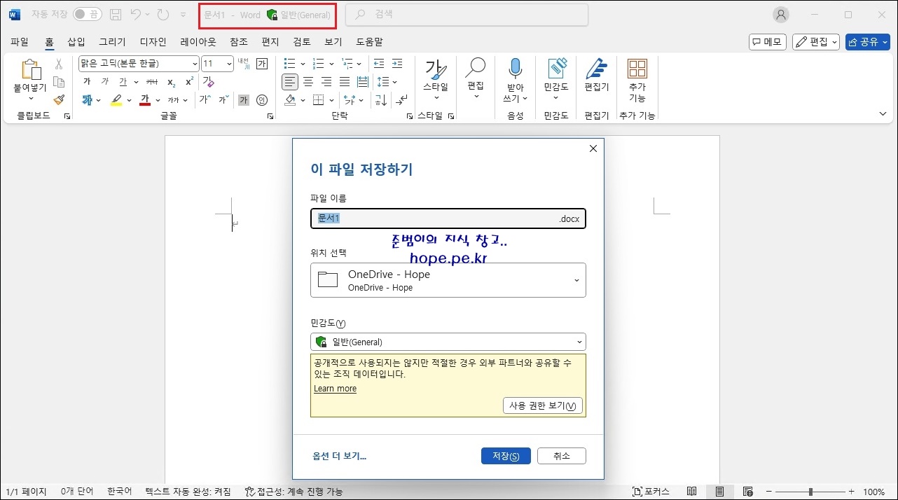Center align the text

308,82
